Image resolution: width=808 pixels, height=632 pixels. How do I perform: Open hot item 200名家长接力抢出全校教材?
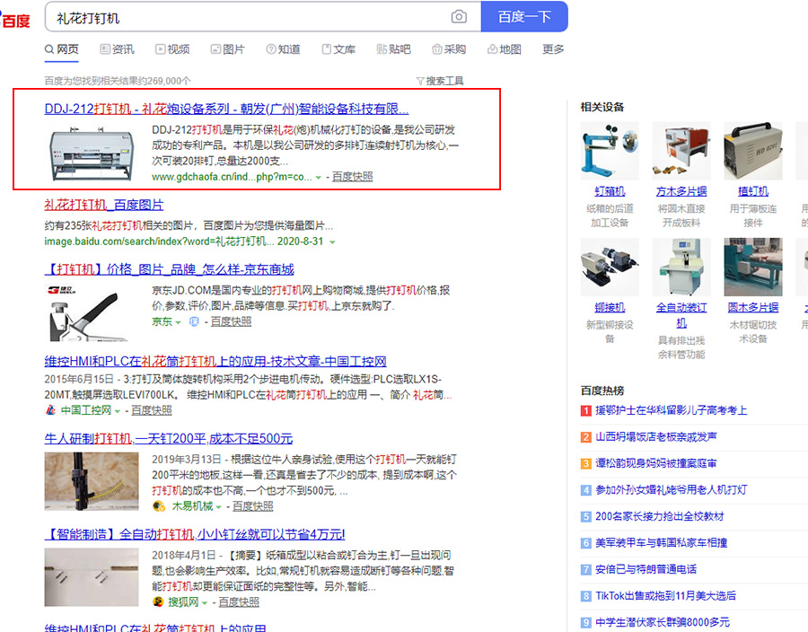click(660, 516)
